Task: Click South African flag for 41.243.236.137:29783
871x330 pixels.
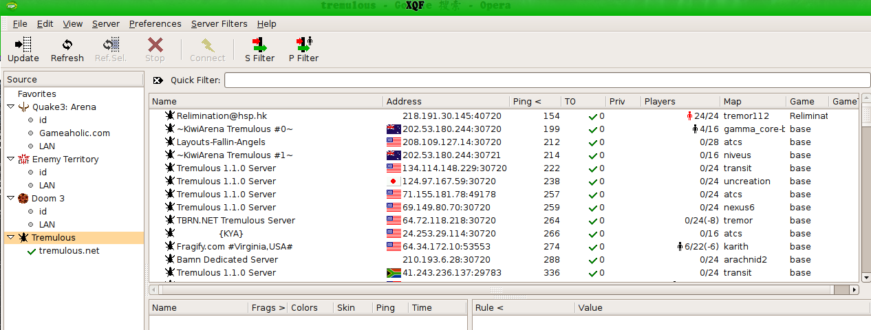Action: click(394, 273)
